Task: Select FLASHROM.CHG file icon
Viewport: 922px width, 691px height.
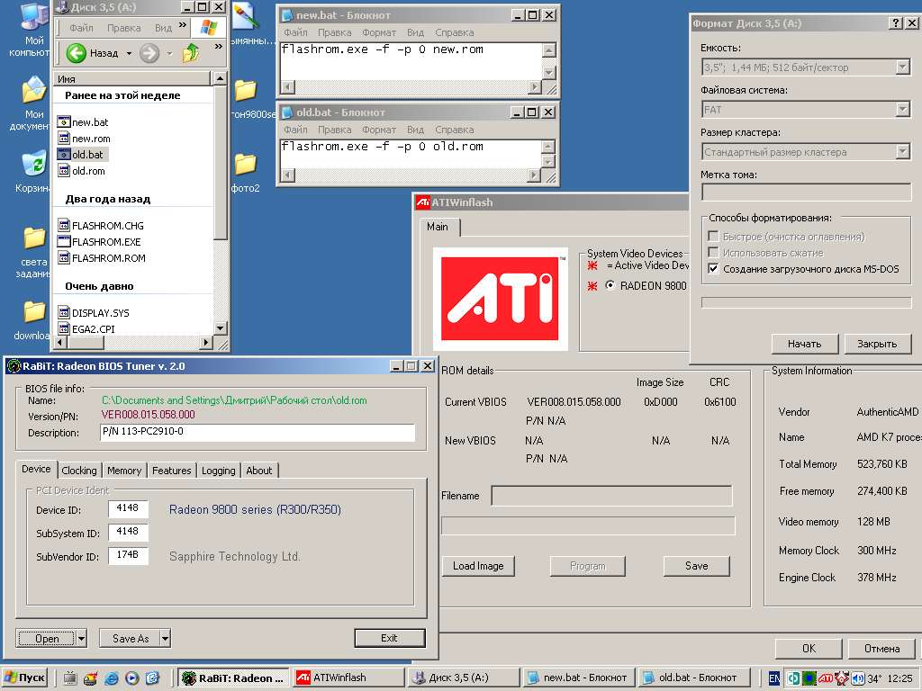Action: (x=64, y=225)
